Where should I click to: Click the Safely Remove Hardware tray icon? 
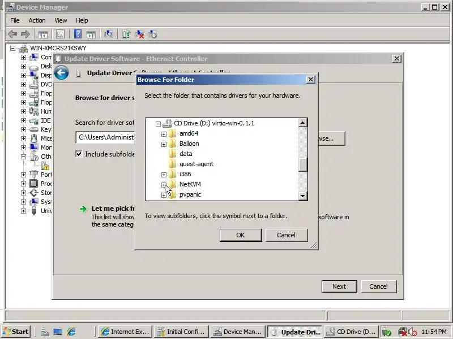pos(386,332)
